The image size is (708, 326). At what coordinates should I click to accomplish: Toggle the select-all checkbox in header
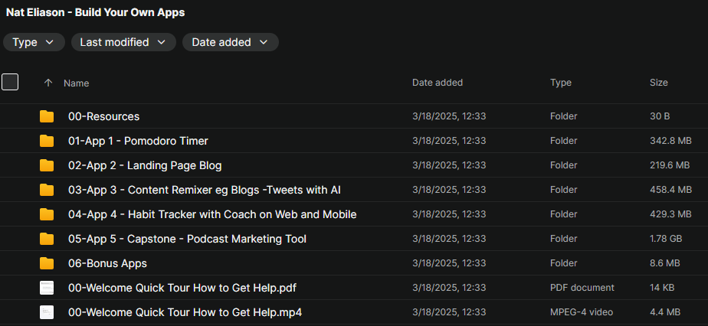10,82
